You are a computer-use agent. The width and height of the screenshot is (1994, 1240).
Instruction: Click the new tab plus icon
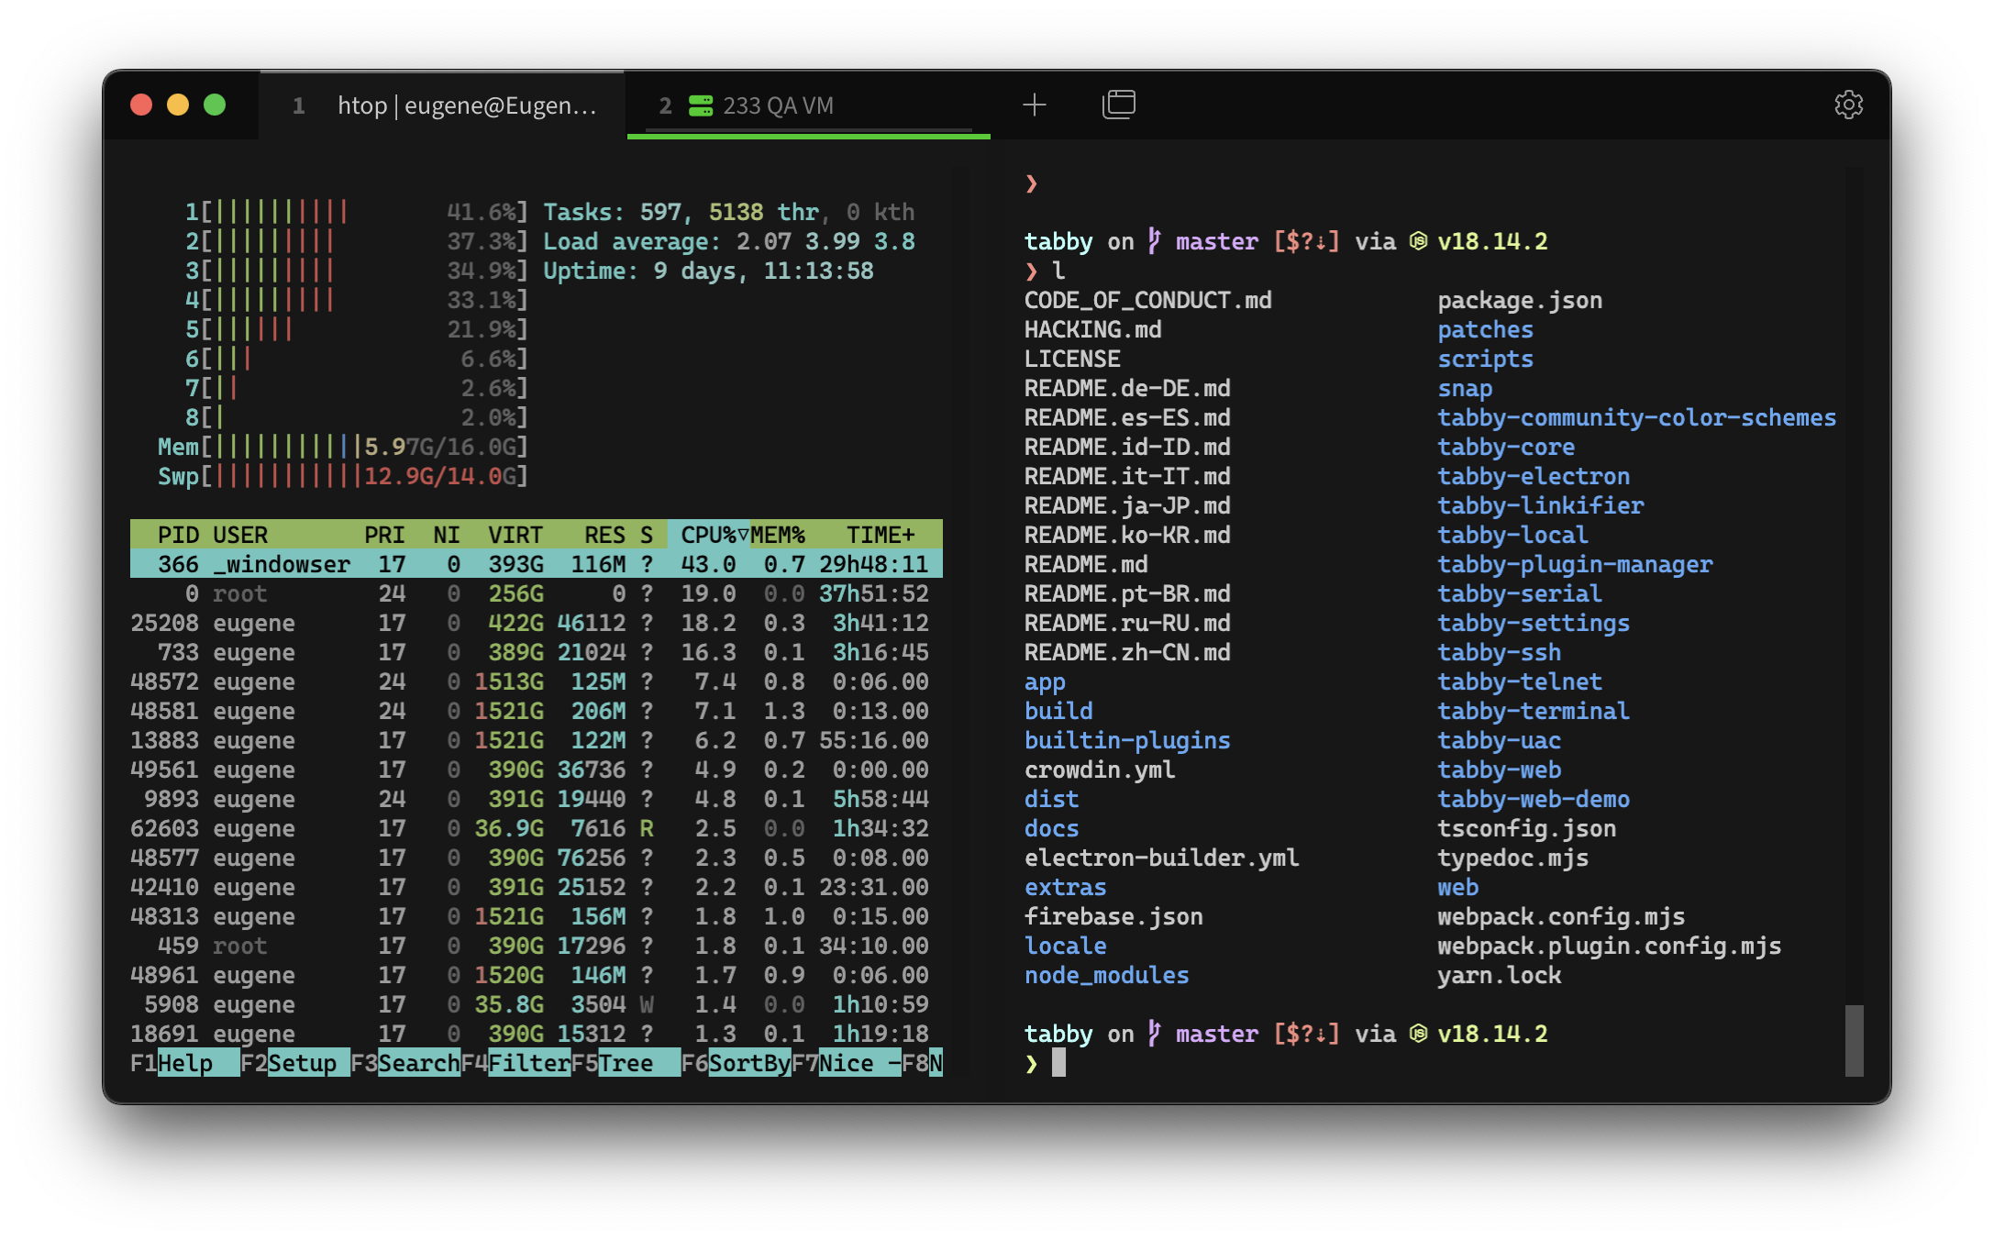coord(1034,105)
